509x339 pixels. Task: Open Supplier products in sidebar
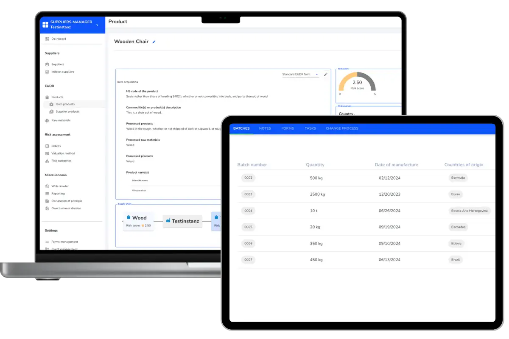67,112
